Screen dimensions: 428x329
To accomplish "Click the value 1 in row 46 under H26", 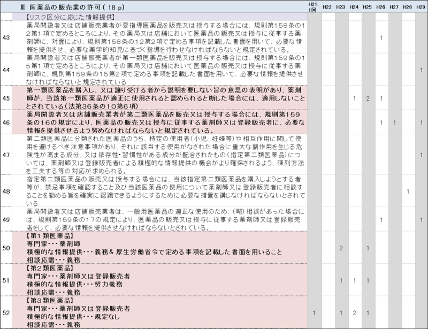I will [x=381, y=123].
